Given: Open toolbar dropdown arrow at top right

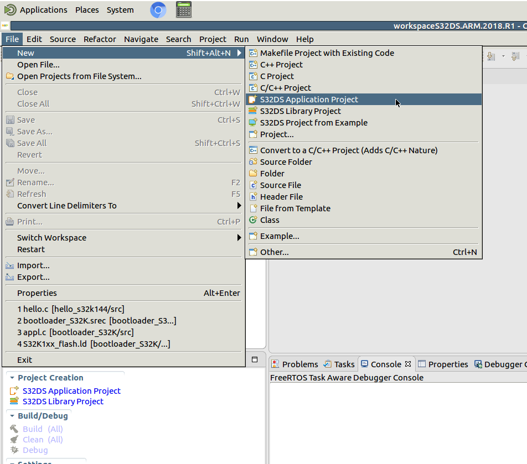Looking at the screenshot, I should click(503, 56).
